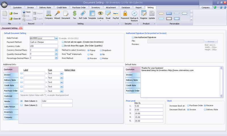The height and width of the screenshot is (136, 227).
Task: Select Dropdown for inventory selection method
Action: click(101, 51)
